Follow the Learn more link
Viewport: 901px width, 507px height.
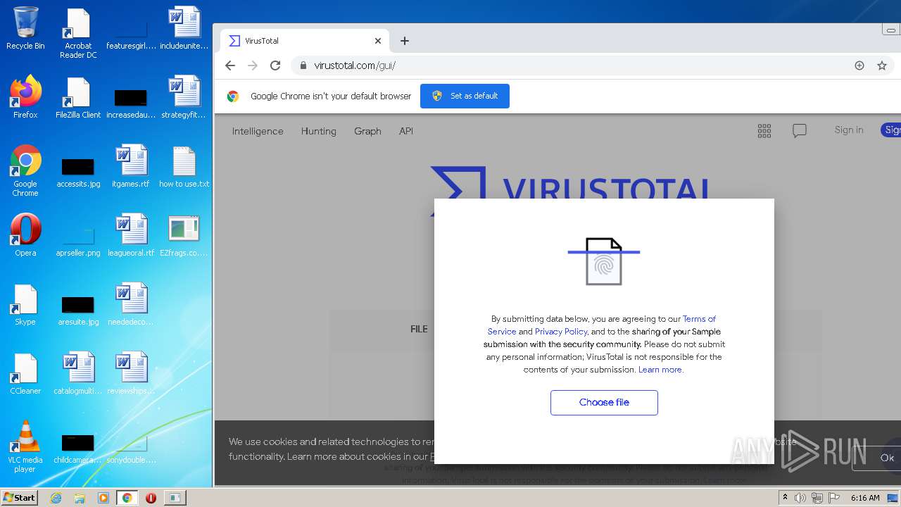coord(660,370)
